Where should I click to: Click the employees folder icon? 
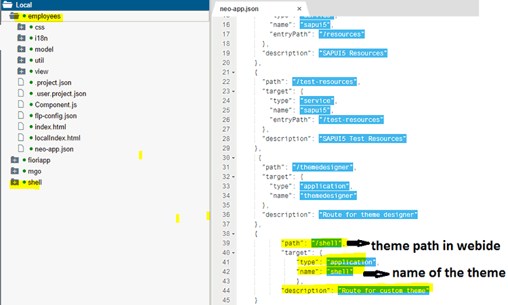(14, 16)
